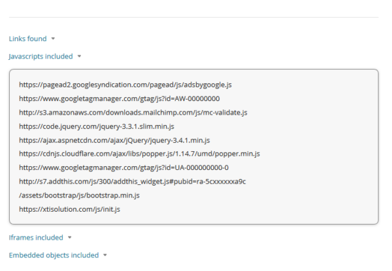Select the cloudflare popper.min.js URL

pos(140,154)
